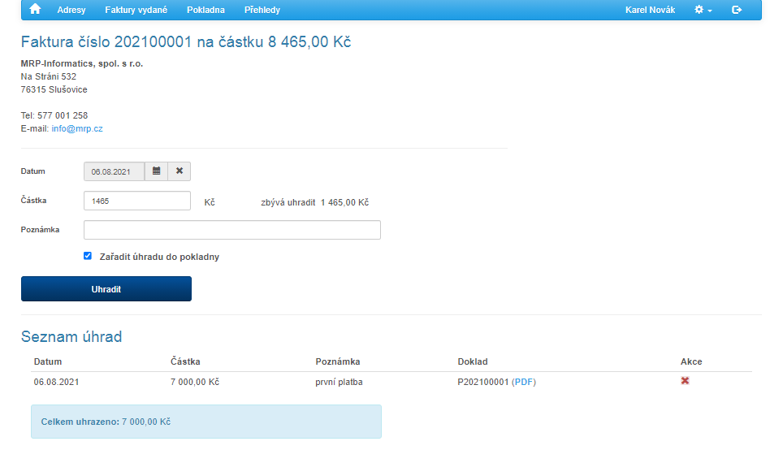Open the Faktury vydané menu

[x=136, y=10]
